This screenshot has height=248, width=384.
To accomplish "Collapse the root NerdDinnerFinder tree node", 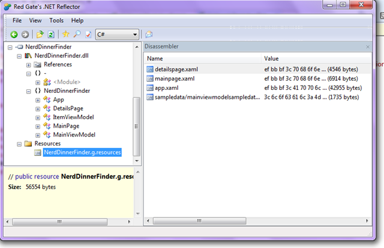I will tap(10, 47).
